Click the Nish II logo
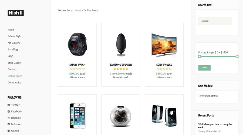 (x=16, y=13)
